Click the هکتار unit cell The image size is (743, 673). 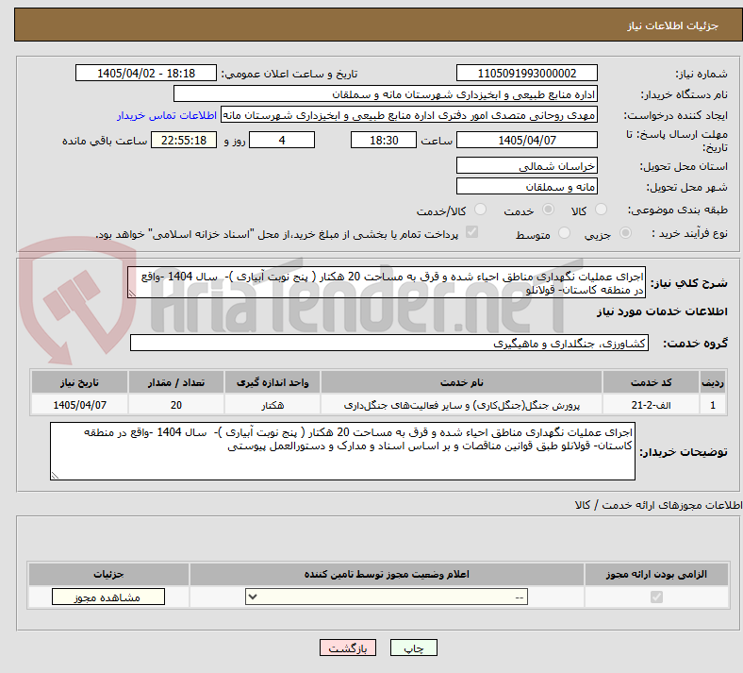(x=272, y=405)
